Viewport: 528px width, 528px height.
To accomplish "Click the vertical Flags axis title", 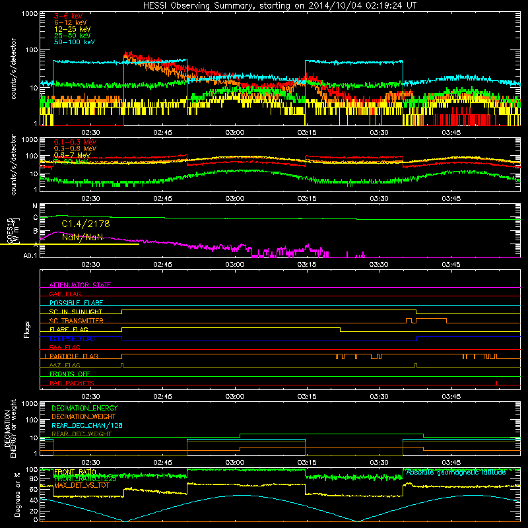I will [x=27, y=330].
